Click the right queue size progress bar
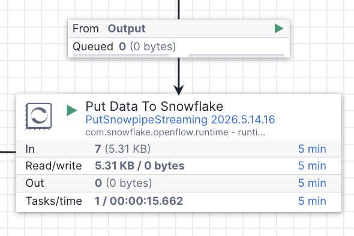The image size is (354, 236). 236,55
